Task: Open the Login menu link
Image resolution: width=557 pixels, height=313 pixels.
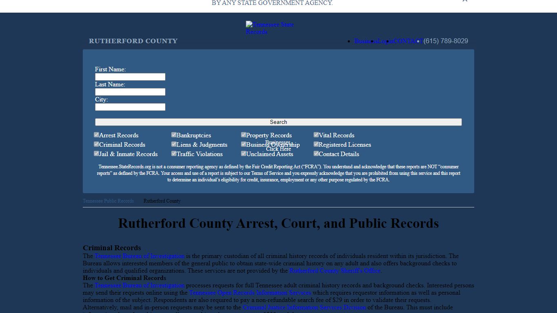Action: pos(385,41)
